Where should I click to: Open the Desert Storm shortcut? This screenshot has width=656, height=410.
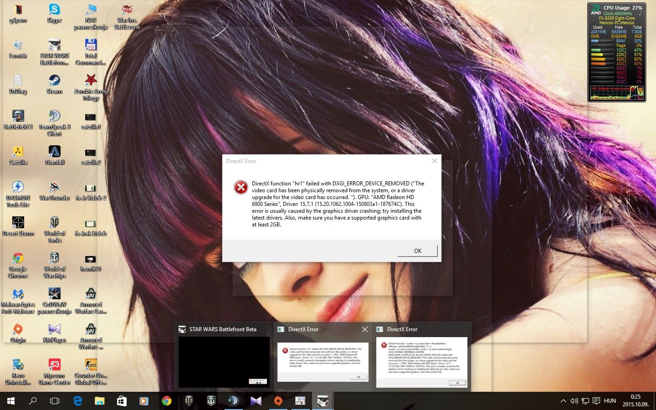click(18, 226)
